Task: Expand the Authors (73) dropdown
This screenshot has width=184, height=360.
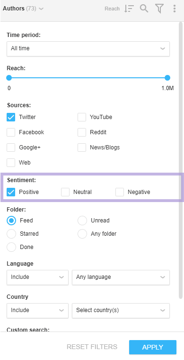Action: [x=23, y=9]
